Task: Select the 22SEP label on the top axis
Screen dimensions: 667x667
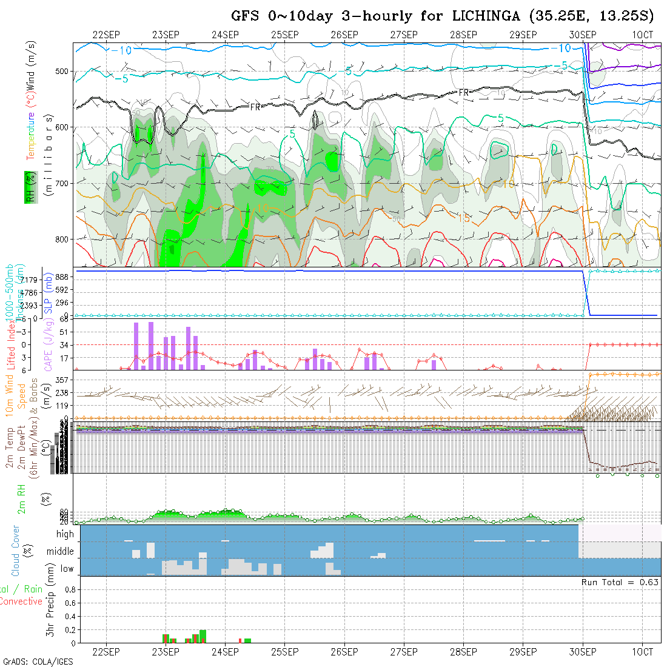Action: (107, 35)
